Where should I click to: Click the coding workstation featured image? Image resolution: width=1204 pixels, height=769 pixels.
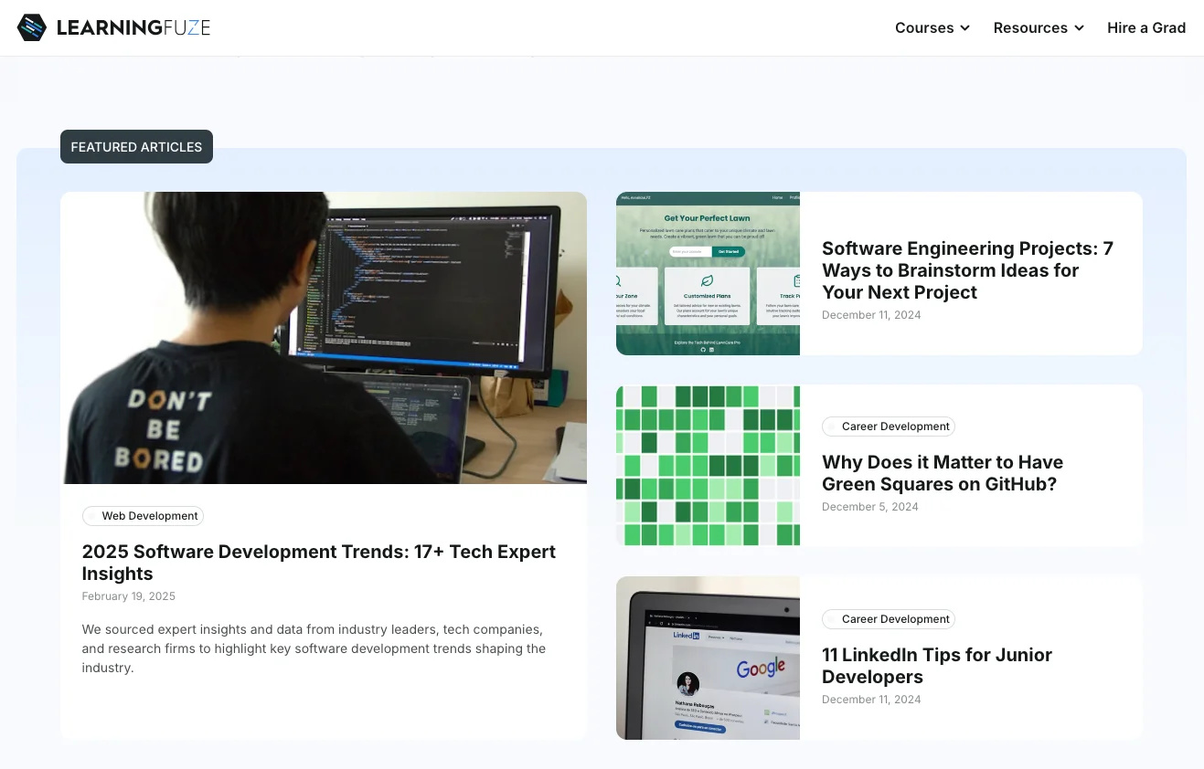(324, 337)
